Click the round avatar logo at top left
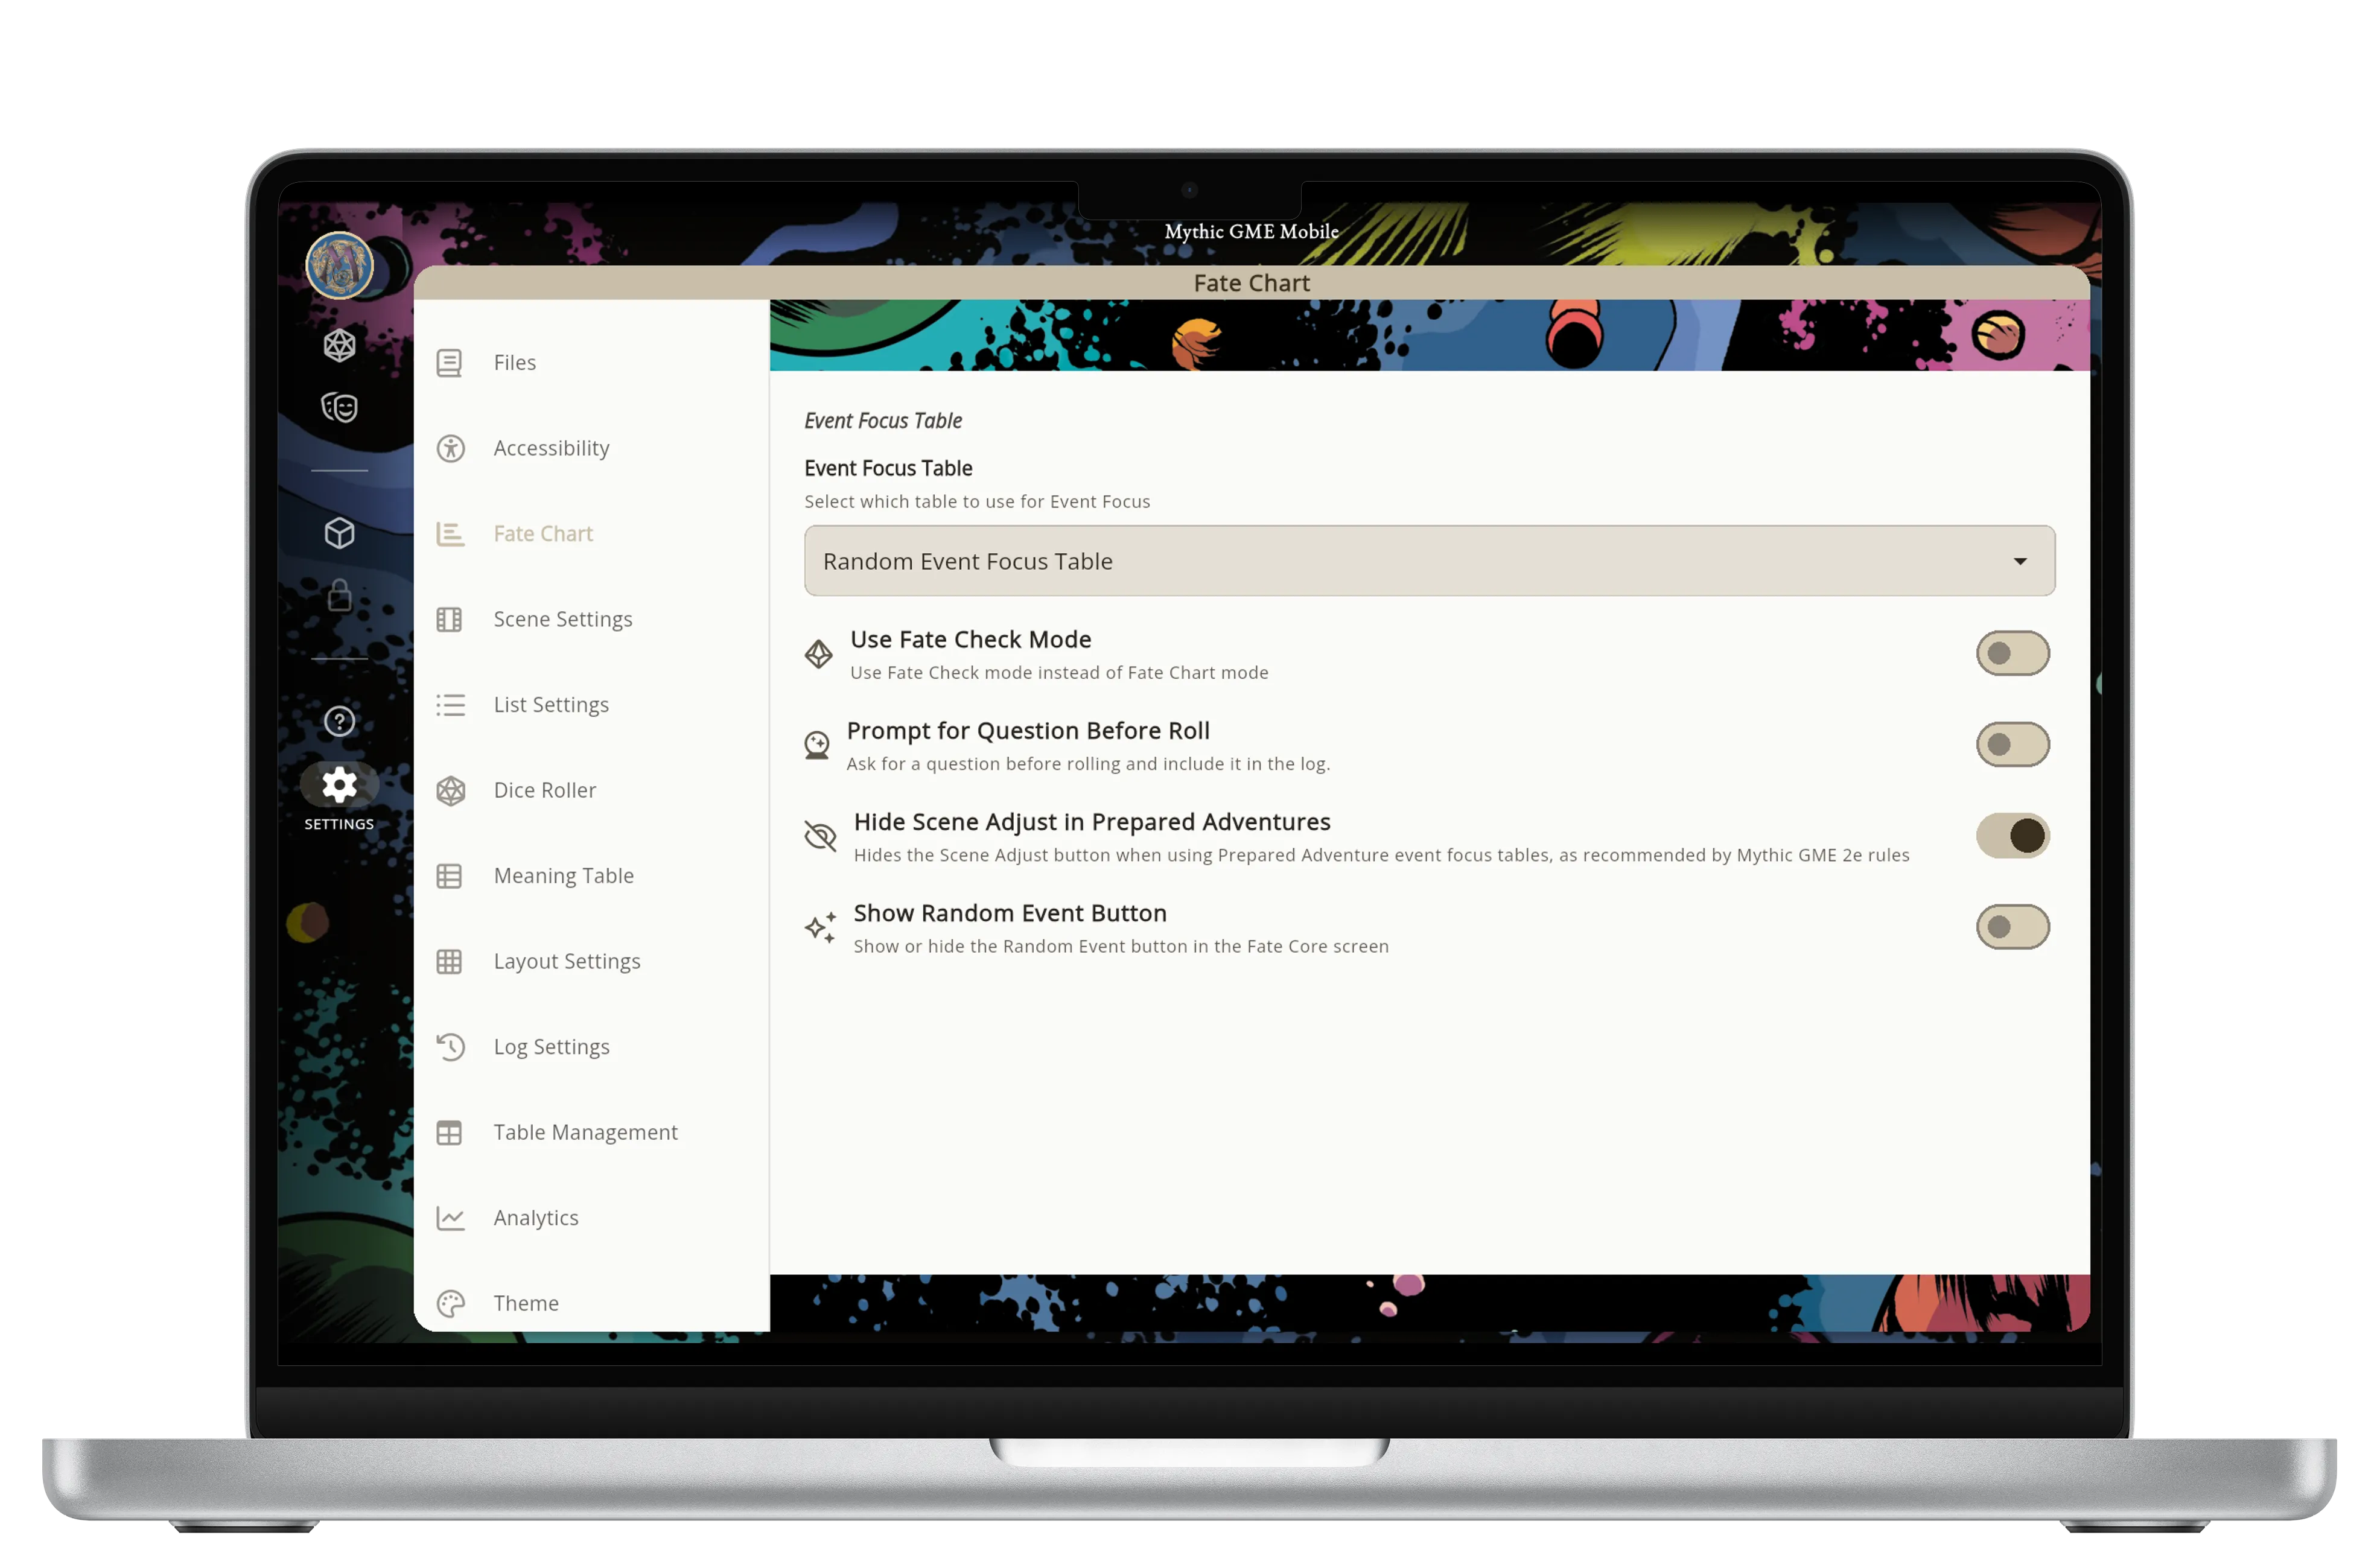The image size is (2380, 1547). click(x=339, y=266)
